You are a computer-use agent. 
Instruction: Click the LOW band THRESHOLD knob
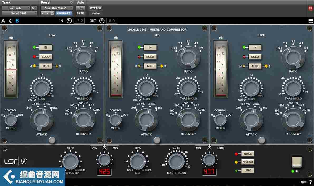[x=83, y=88]
